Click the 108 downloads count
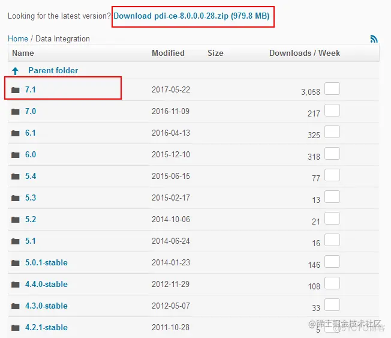The image size is (391, 338). point(314,286)
